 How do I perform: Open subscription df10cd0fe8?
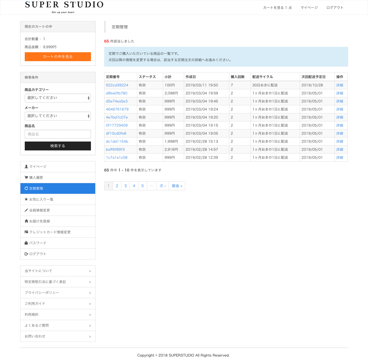tap(116, 133)
